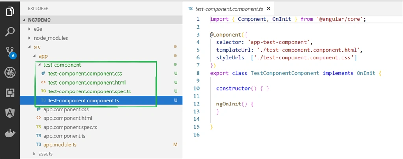Click the TestComponentComponent class name
The image size is (403, 159).
point(285,73)
